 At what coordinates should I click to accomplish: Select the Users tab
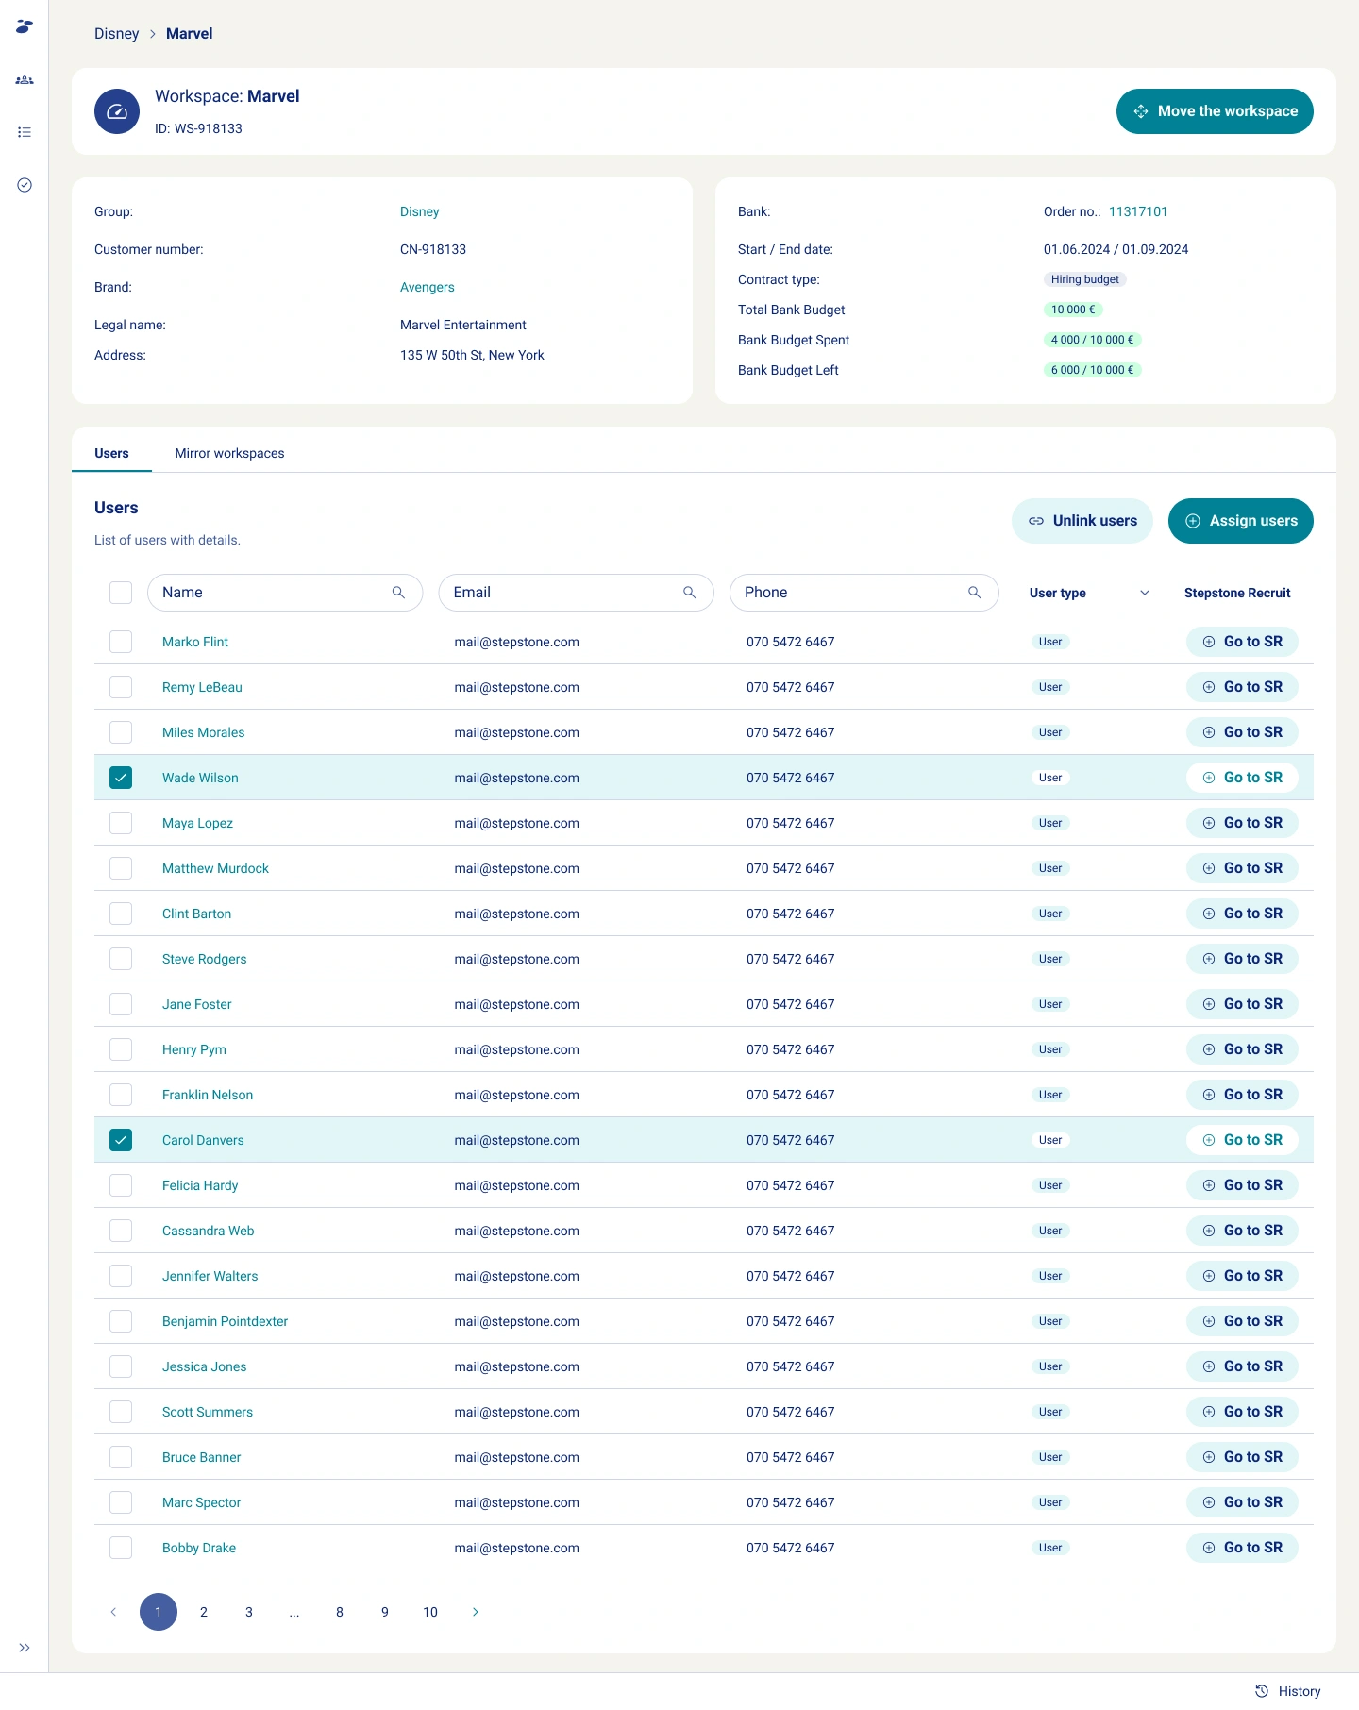pyautogui.click(x=111, y=453)
